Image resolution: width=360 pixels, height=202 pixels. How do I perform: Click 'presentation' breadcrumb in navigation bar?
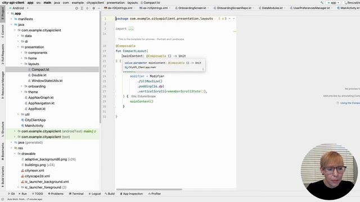116,2
